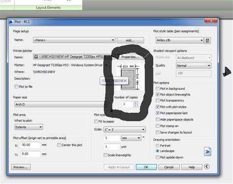Open the Scale 1:1 dropdown
Image resolution: width=233 pixels, height=184 pixels.
(125, 129)
